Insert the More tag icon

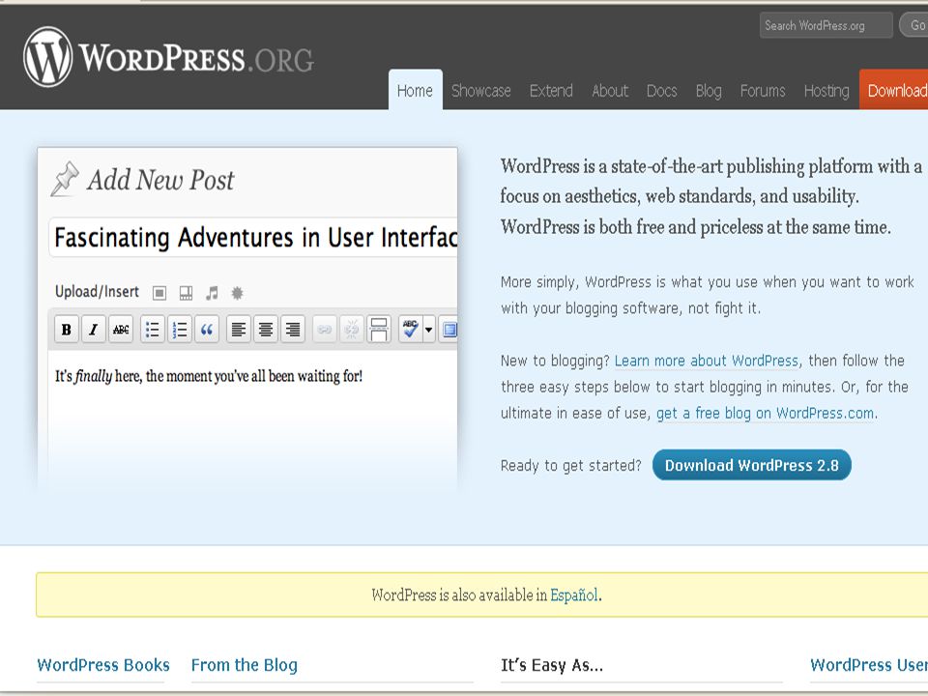379,329
